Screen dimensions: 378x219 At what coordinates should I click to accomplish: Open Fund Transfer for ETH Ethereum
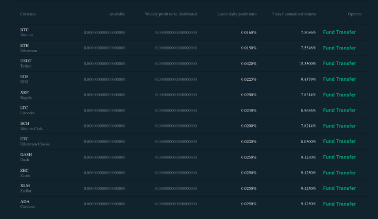click(339, 48)
